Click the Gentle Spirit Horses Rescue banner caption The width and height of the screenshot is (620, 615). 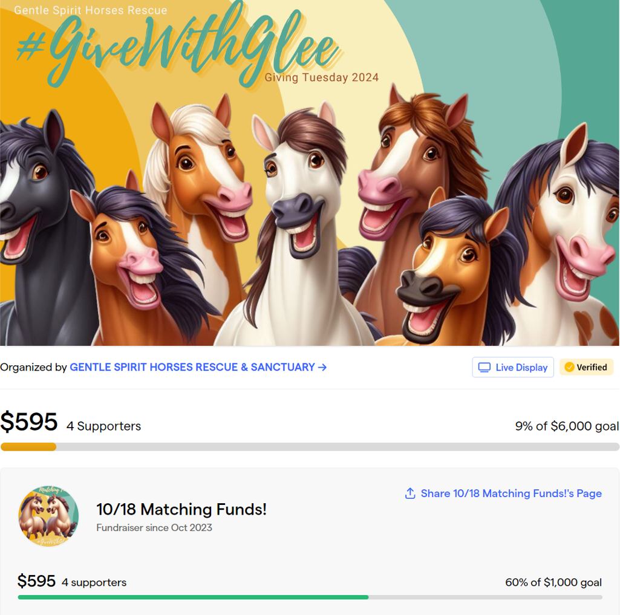[x=90, y=10]
